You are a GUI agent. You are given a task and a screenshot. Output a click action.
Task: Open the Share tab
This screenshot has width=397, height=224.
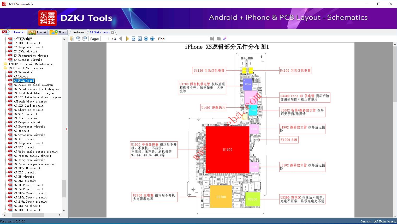pos(58,32)
